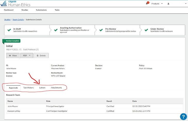Open the user account dropdown arrow
The width and height of the screenshot is (188, 121).
pyautogui.click(x=186, y=4)
